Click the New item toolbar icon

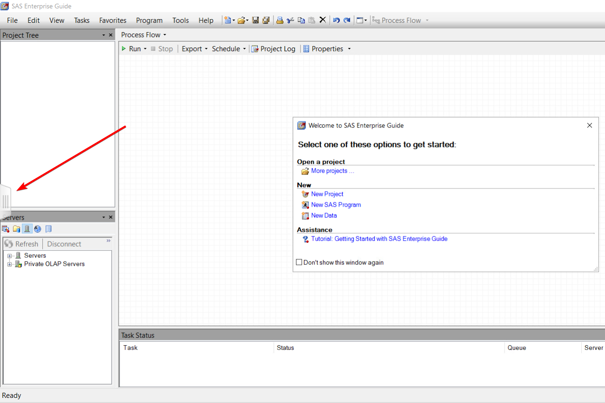point(227,20)
